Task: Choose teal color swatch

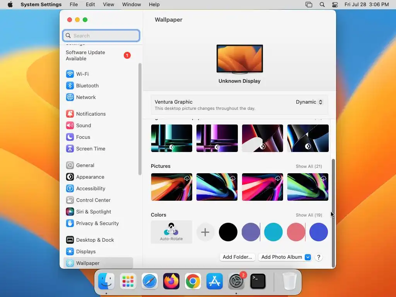Action: point(273,232)
